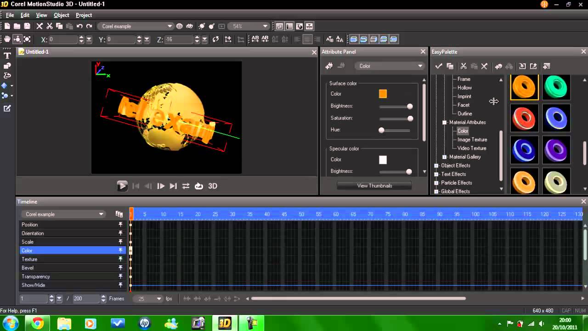
Task: Open a file using the folder icon
Action: coord(17,26)
